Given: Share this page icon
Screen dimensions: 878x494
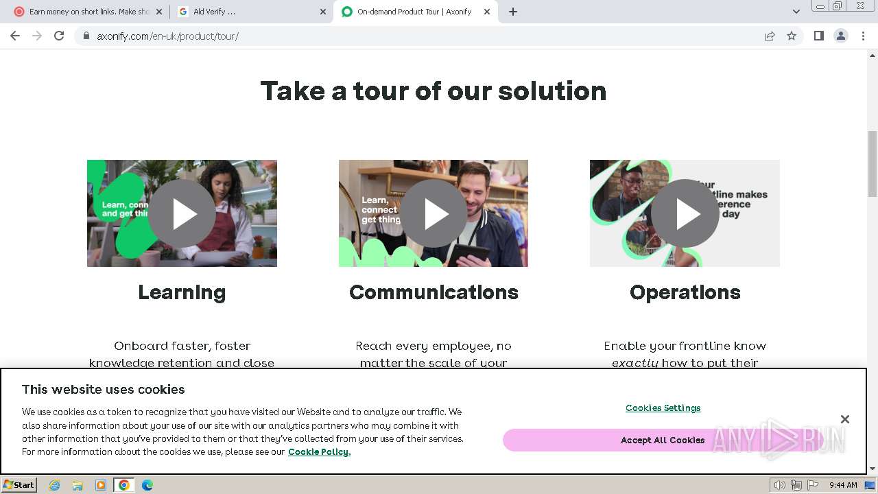Looking at the screenshot, I should 770,36.
